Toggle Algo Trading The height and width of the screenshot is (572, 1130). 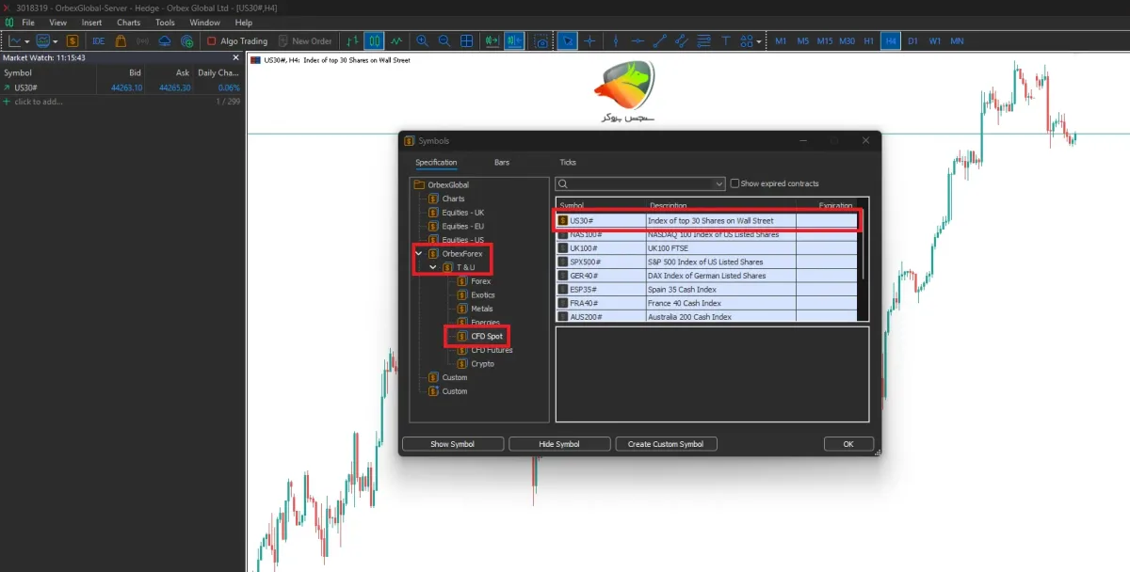tap(237, 41)
